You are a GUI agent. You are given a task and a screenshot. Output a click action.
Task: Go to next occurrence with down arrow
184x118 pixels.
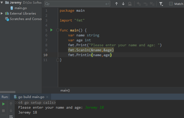click(123, 4)
